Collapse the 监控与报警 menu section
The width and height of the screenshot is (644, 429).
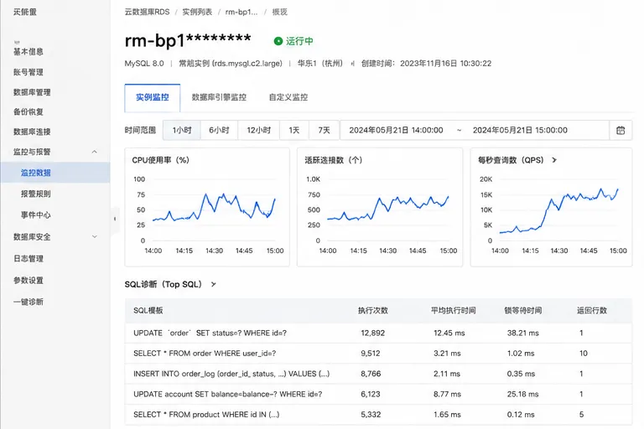click(95, 152)
